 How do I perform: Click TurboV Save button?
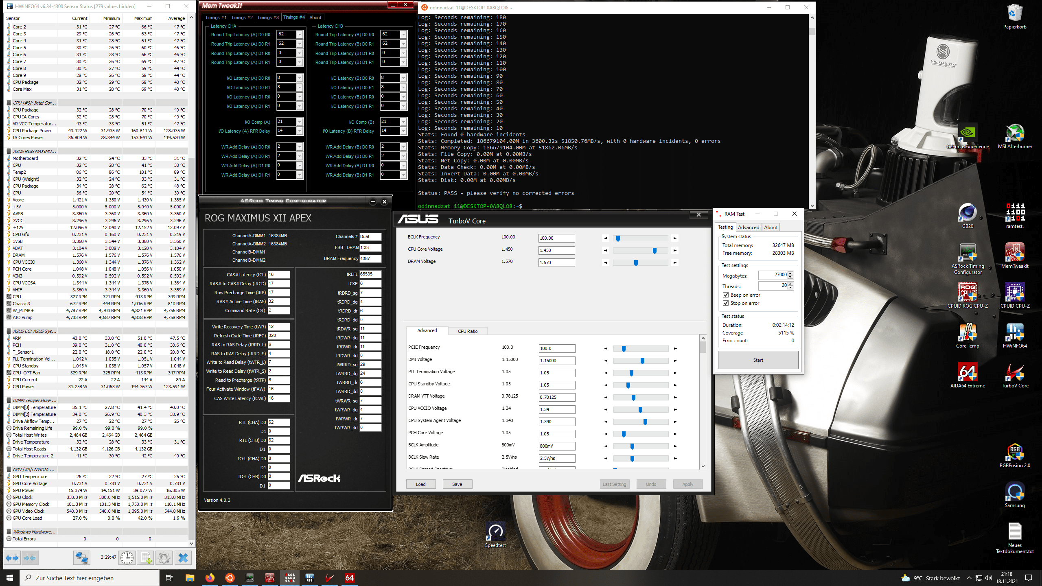point(457,484)
